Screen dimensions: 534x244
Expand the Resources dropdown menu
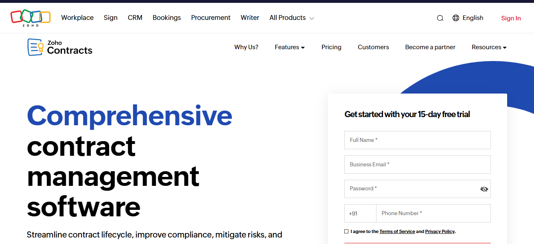489,47
